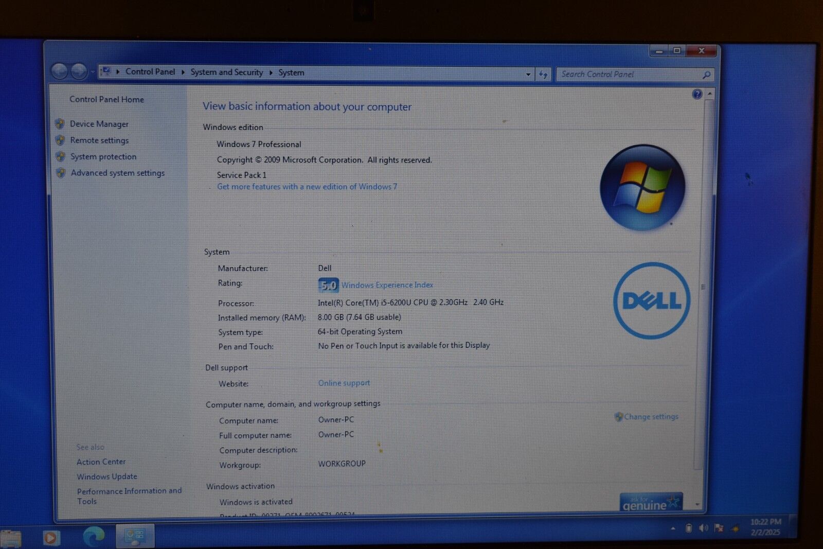Click Change settings for computer name
This screenshot has height=549, width=823.
[x=651, y=417]
